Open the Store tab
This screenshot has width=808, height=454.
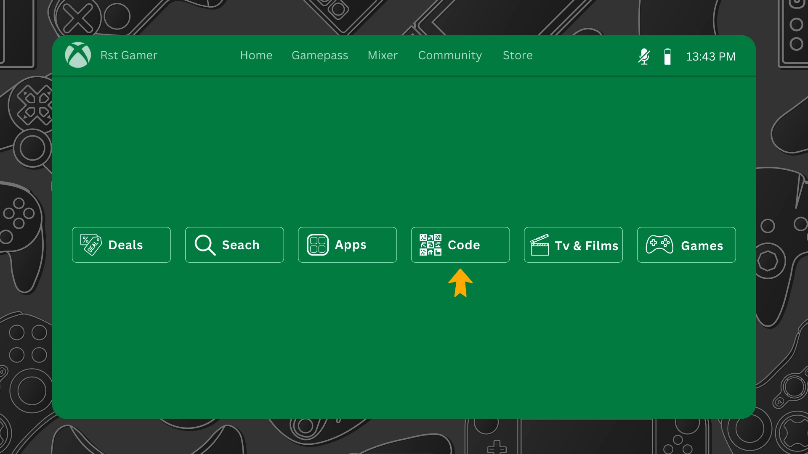pyautogui.click(x=518, y=55)
